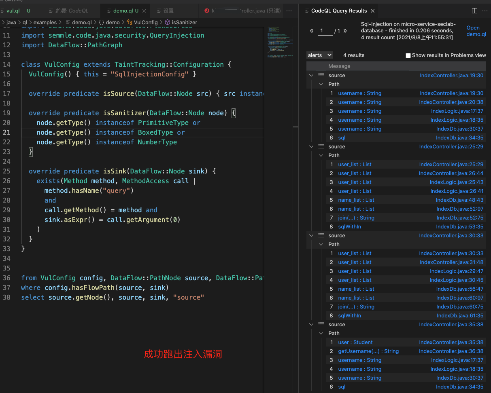Go to next results page arrow
The image size is (491, 393).
[345, 31]
